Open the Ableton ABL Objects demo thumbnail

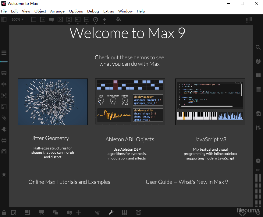coord(130,102)
